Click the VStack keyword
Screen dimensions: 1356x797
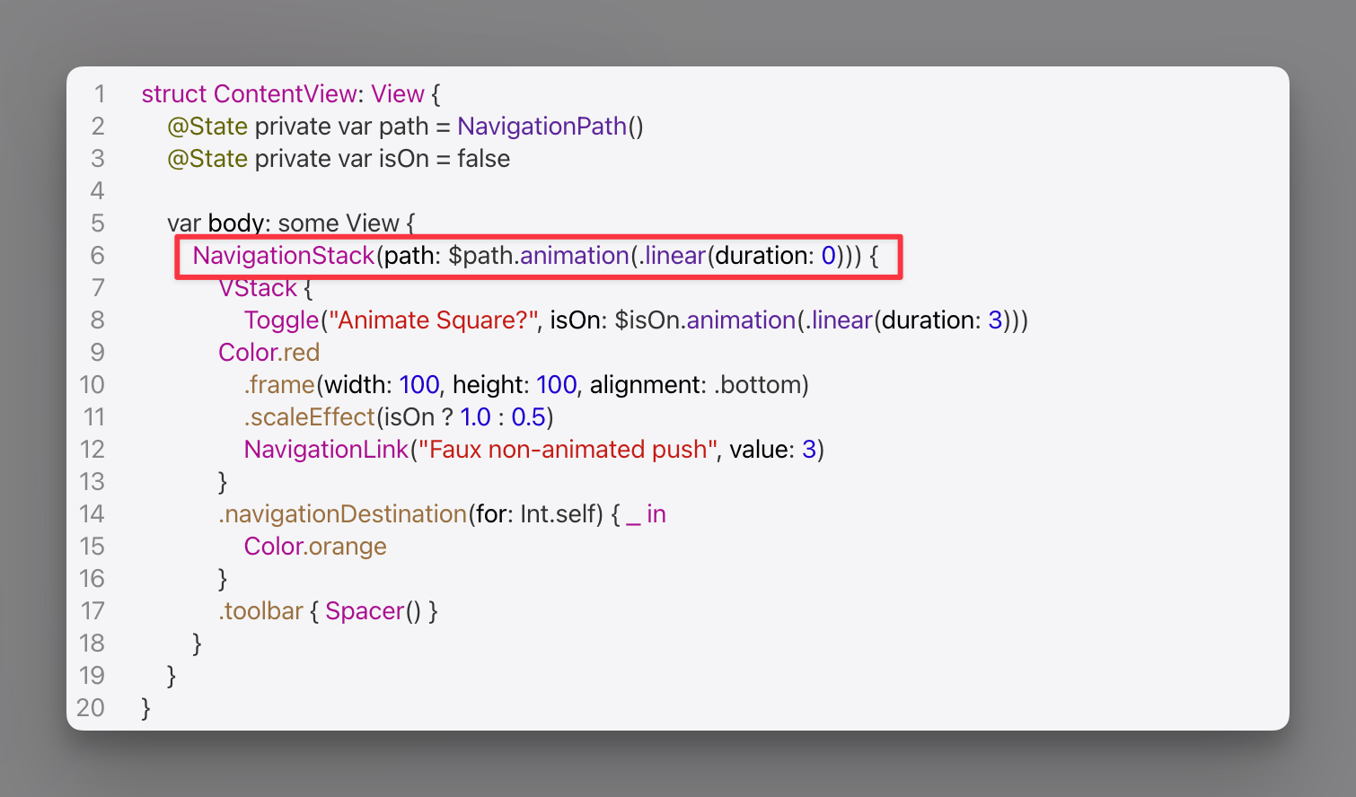pos(258,288)
